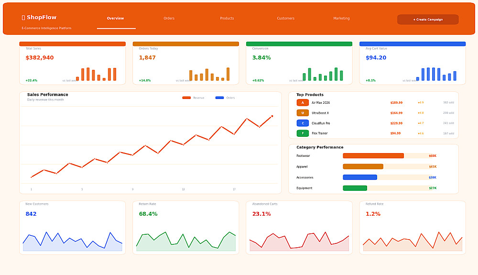
Task: Click the ShopFlow logo icon
Action: tap(23, 18)
